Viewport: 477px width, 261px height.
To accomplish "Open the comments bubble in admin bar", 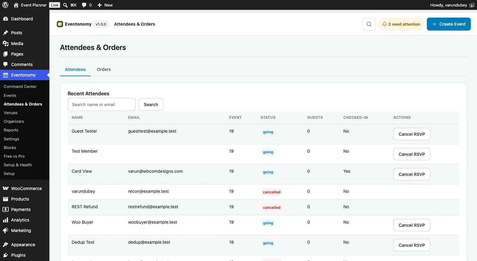I will click(84, 5).
